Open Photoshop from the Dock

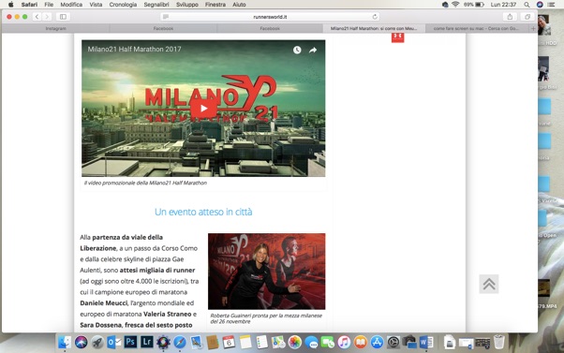tap(130, 342)
